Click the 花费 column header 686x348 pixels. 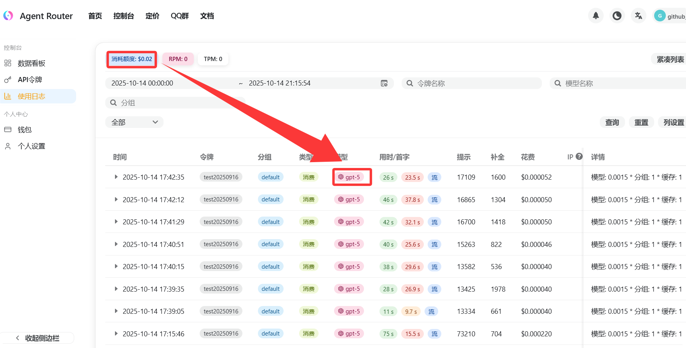tap(528, 157)
